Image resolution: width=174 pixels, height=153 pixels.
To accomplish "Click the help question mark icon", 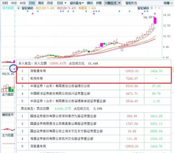I will coord(156,8).
